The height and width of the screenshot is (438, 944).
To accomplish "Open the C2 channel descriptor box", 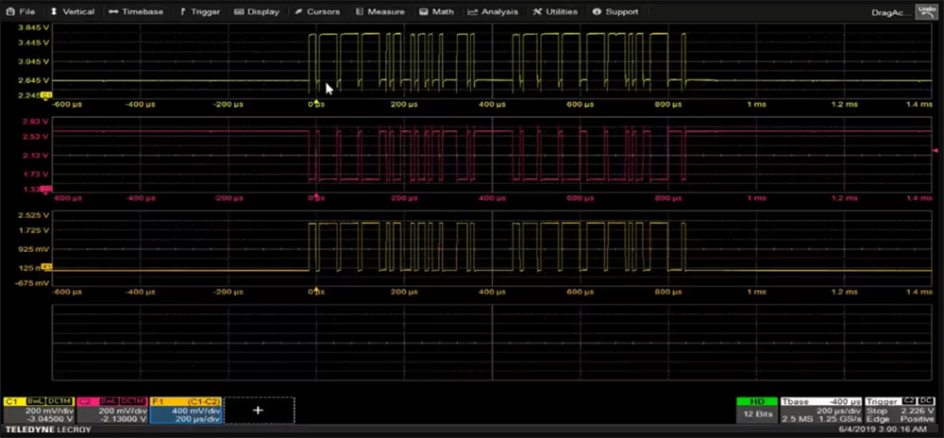I will [112, 411].
